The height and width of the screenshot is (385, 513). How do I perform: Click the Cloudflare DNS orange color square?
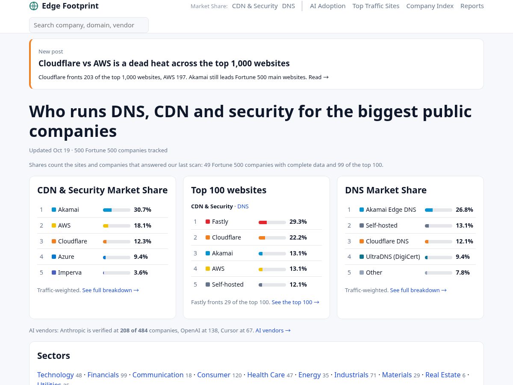362,241
